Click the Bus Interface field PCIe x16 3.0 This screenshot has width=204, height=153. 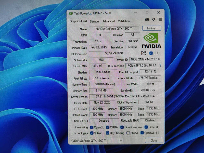pyautogui.click(x=142, y=66)
